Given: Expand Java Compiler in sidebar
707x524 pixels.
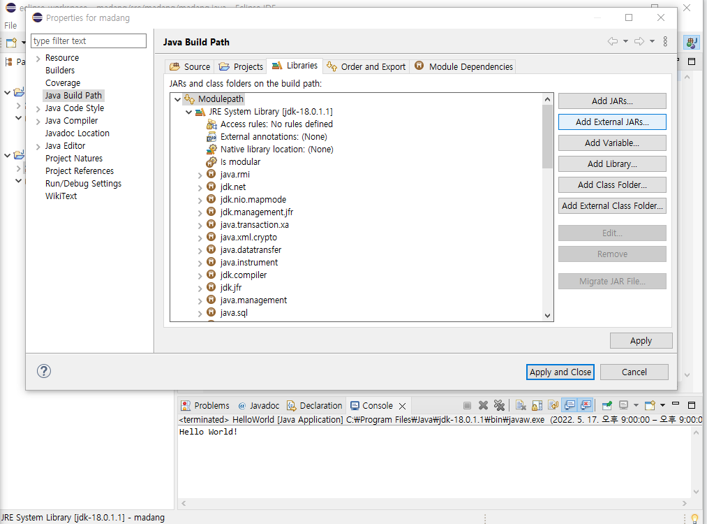Looking at the screenshot, I should pos(38,122).
